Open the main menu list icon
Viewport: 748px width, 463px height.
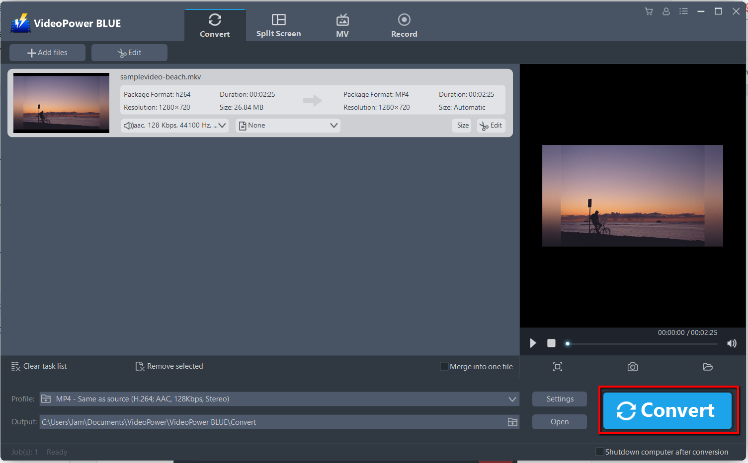coord(683,11)
